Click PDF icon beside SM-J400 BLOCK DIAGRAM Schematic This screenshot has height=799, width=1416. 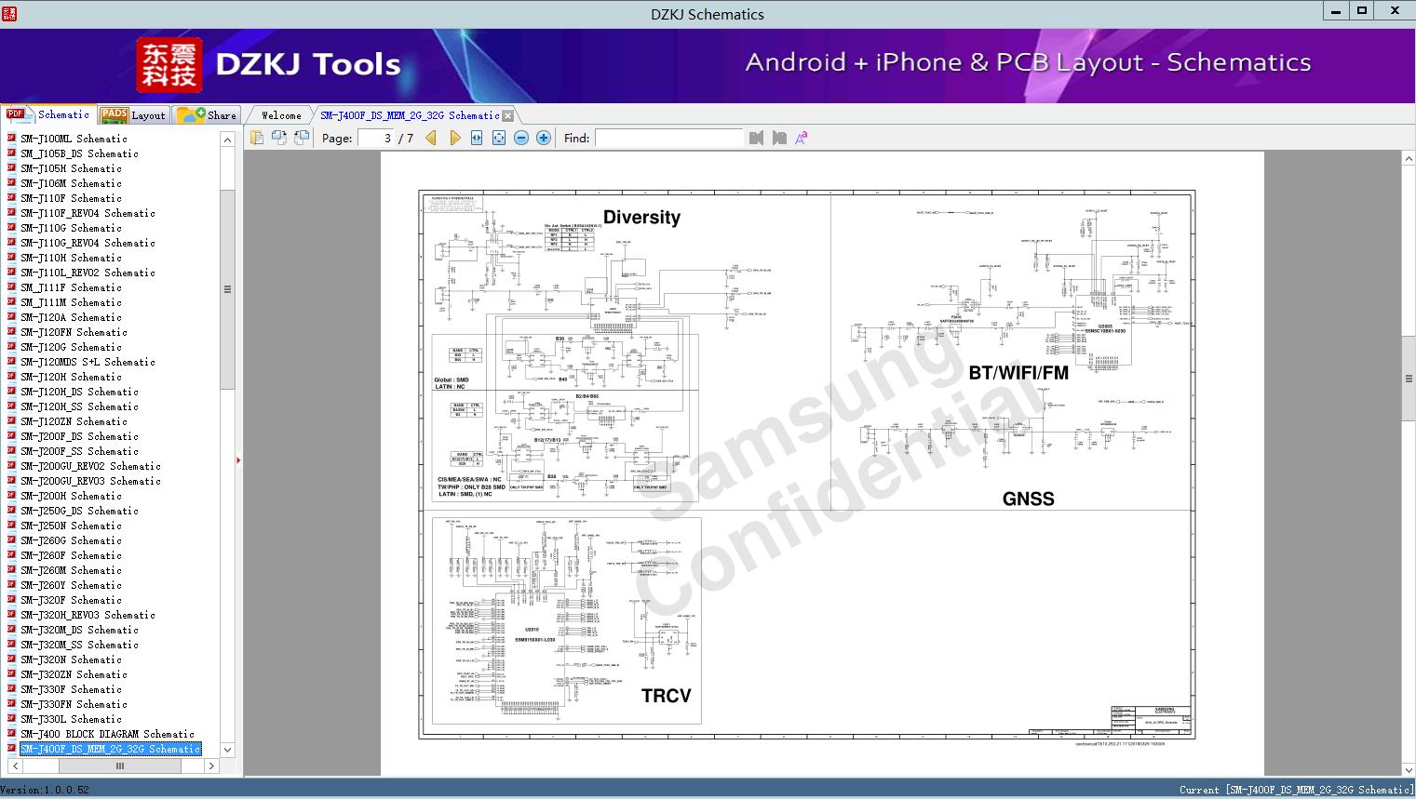(11, 734)
